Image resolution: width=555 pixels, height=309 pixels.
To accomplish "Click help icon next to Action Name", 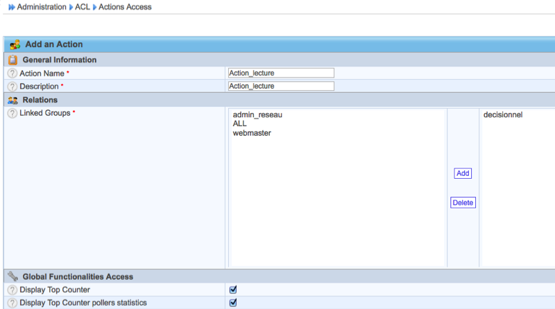I will pos(12,73).
